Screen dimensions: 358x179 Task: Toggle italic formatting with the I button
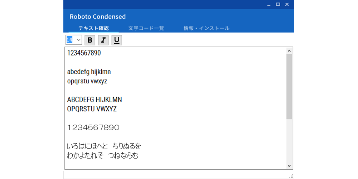[103, 40]
